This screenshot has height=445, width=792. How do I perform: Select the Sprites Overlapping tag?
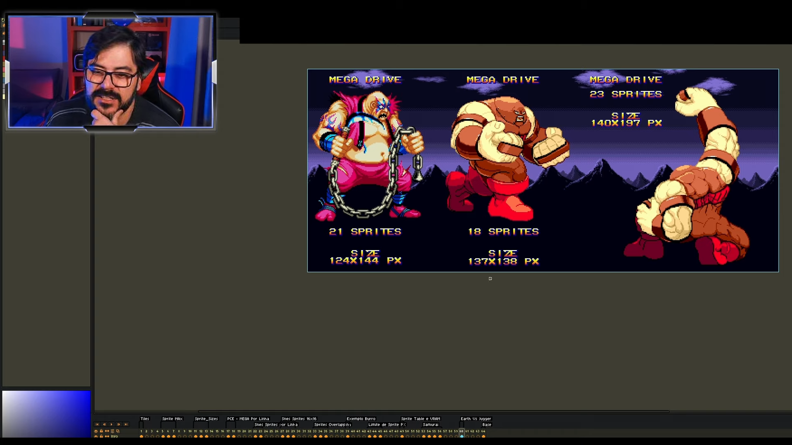pos(332,424)
